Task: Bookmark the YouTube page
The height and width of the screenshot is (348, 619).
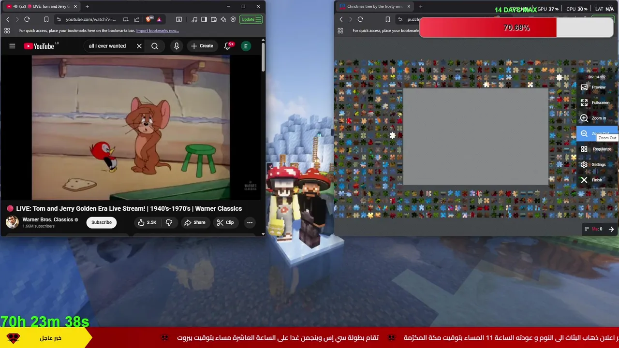Action: pos(46,19)
